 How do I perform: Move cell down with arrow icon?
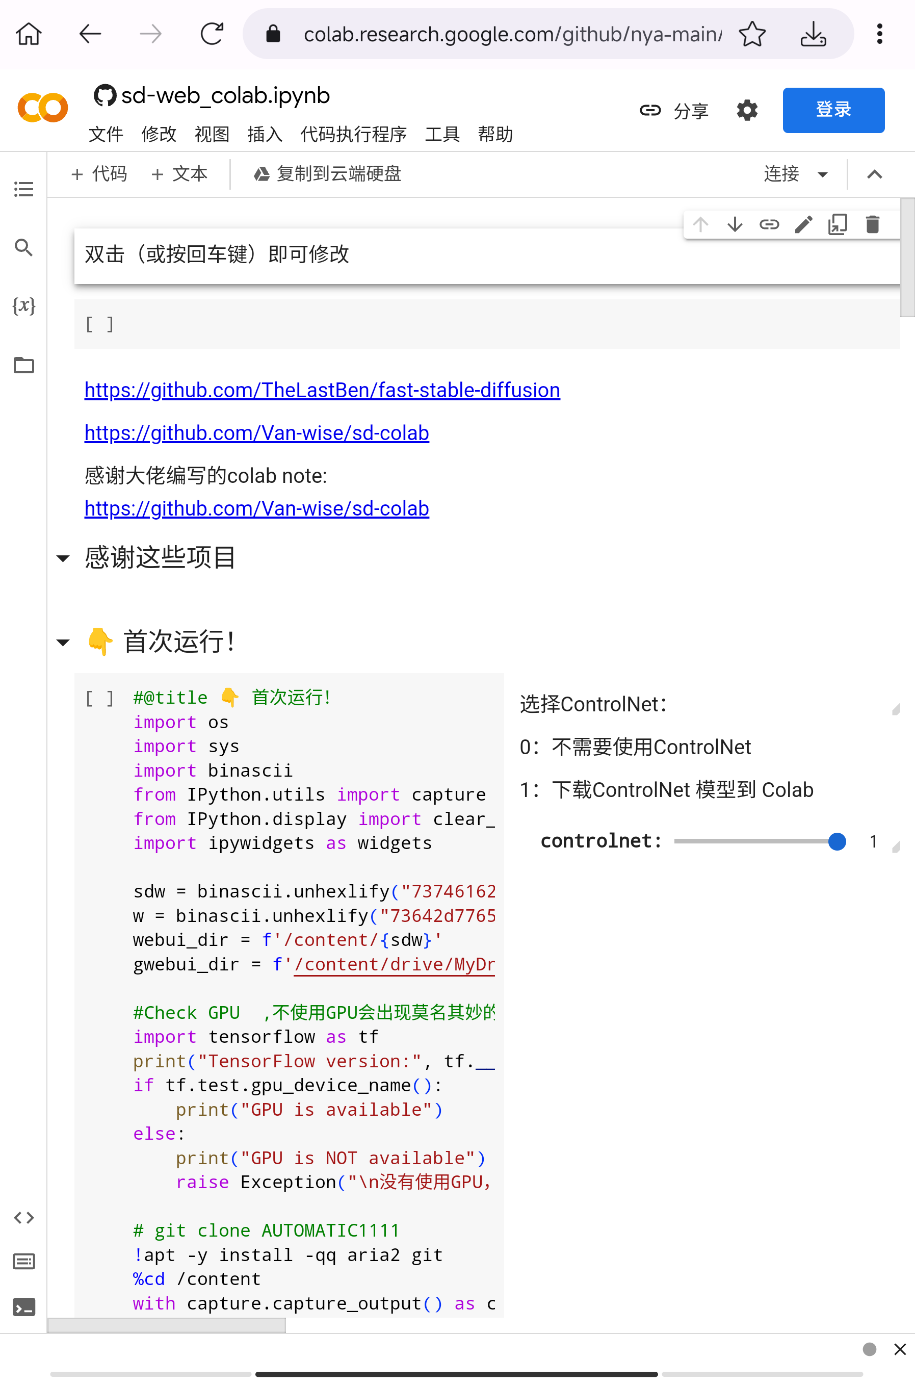(735, 225)
